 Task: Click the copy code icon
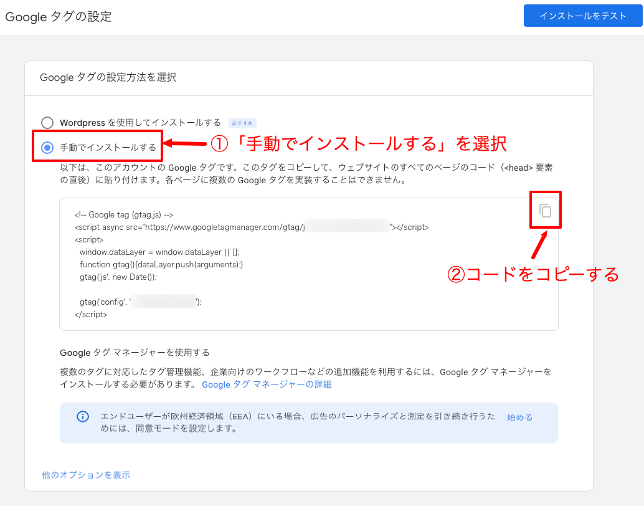pyautogui.click(x=545, y=211)
